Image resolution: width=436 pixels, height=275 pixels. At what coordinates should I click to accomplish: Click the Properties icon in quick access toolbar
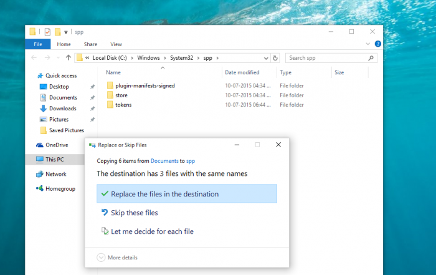(x=47, y=32)
